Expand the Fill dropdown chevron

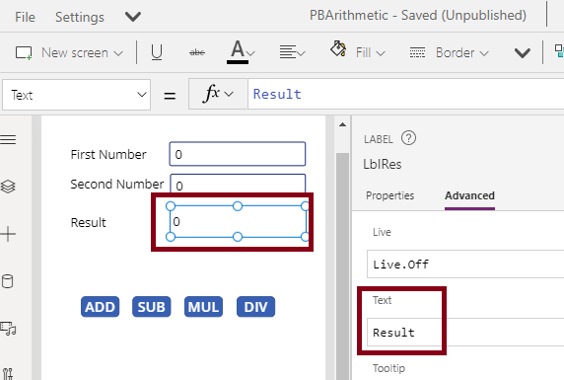381,53
